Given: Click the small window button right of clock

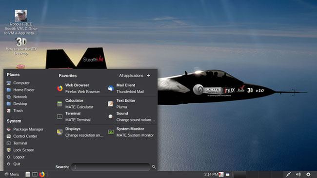Looking at the screenshot, I should click(x=228, y=175).
